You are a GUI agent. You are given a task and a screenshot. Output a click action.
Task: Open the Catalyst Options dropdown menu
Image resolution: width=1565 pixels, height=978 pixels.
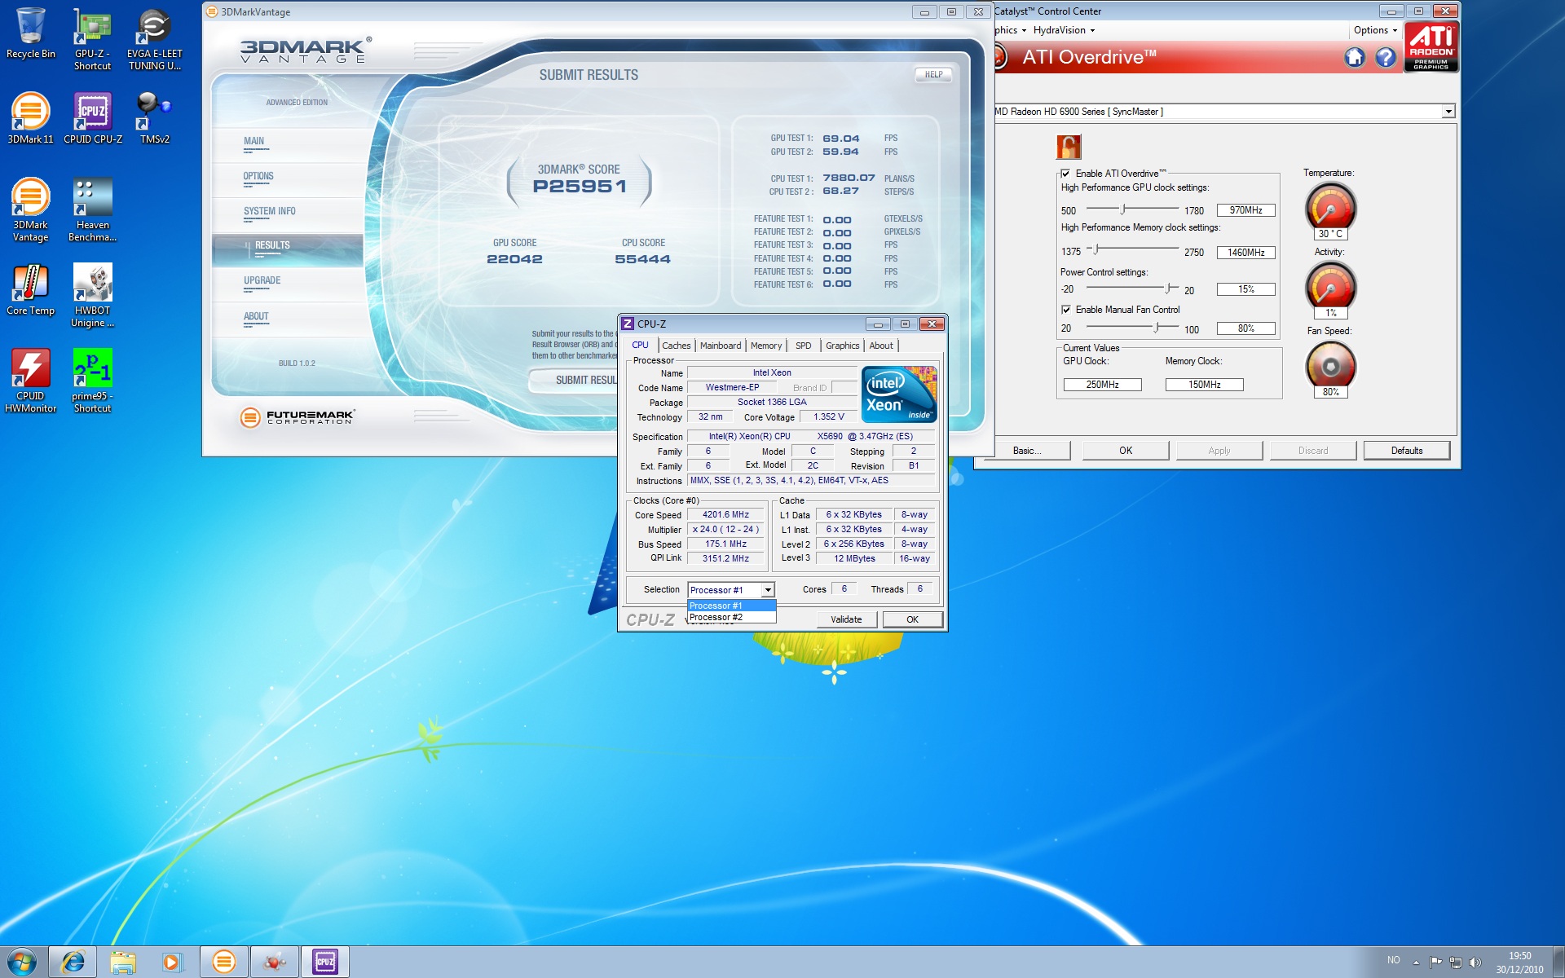(1375, 30)
